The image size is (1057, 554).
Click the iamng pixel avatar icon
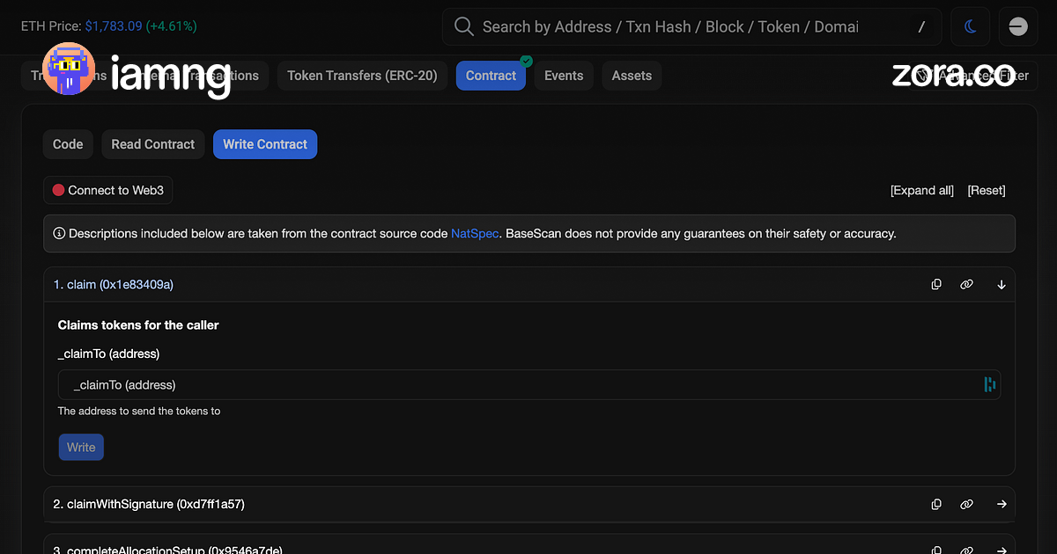(69, 71)
